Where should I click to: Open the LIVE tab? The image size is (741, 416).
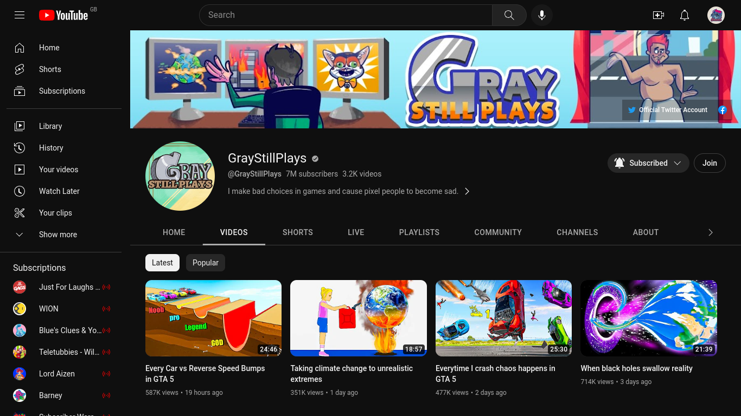click(356, 232)
